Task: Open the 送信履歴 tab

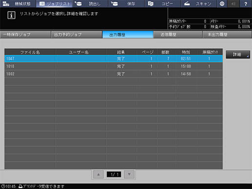Action: [178, 35]
